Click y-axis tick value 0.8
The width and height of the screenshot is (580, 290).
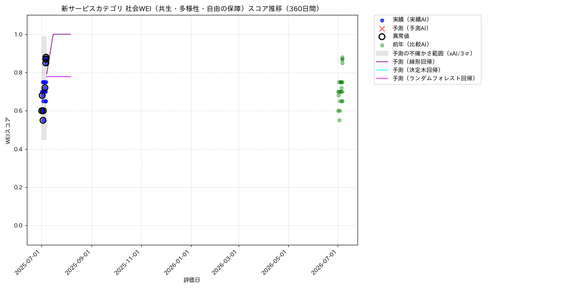coord(18,72)
